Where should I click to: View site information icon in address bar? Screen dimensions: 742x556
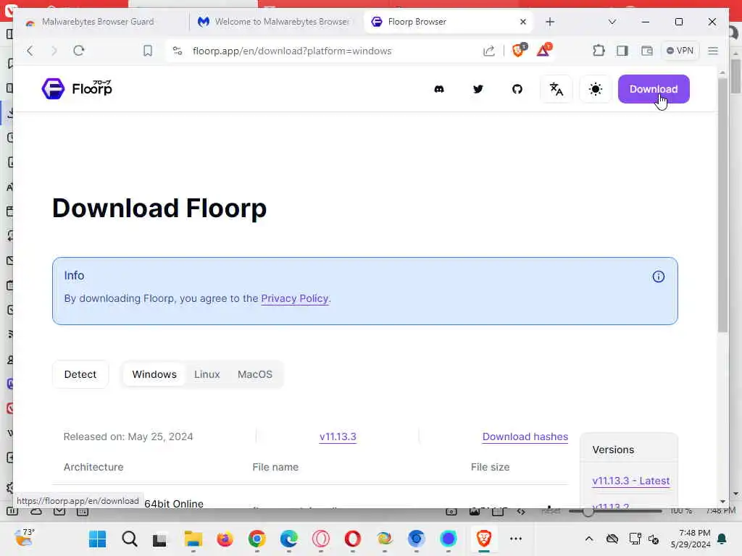(178, 51)
